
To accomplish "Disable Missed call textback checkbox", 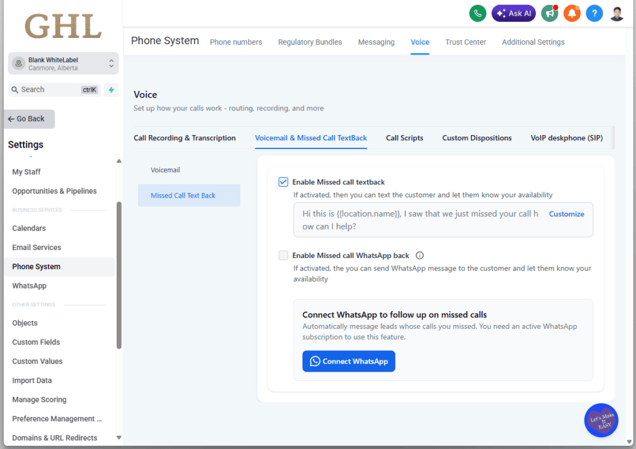I will tap(283, 182).
